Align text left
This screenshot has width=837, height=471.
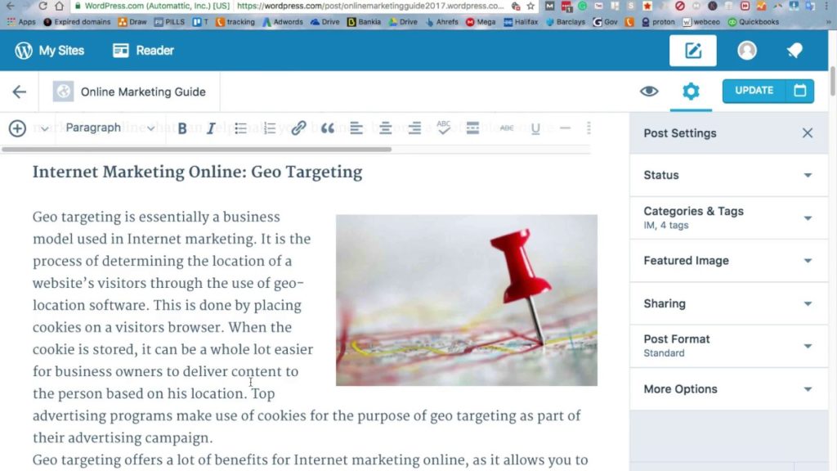[356, 128]
